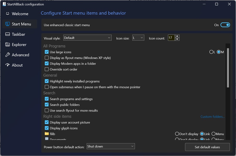Select the Start Menu monitor icon
Viewport: 236px width, 156px height.
tap(8, 24)
